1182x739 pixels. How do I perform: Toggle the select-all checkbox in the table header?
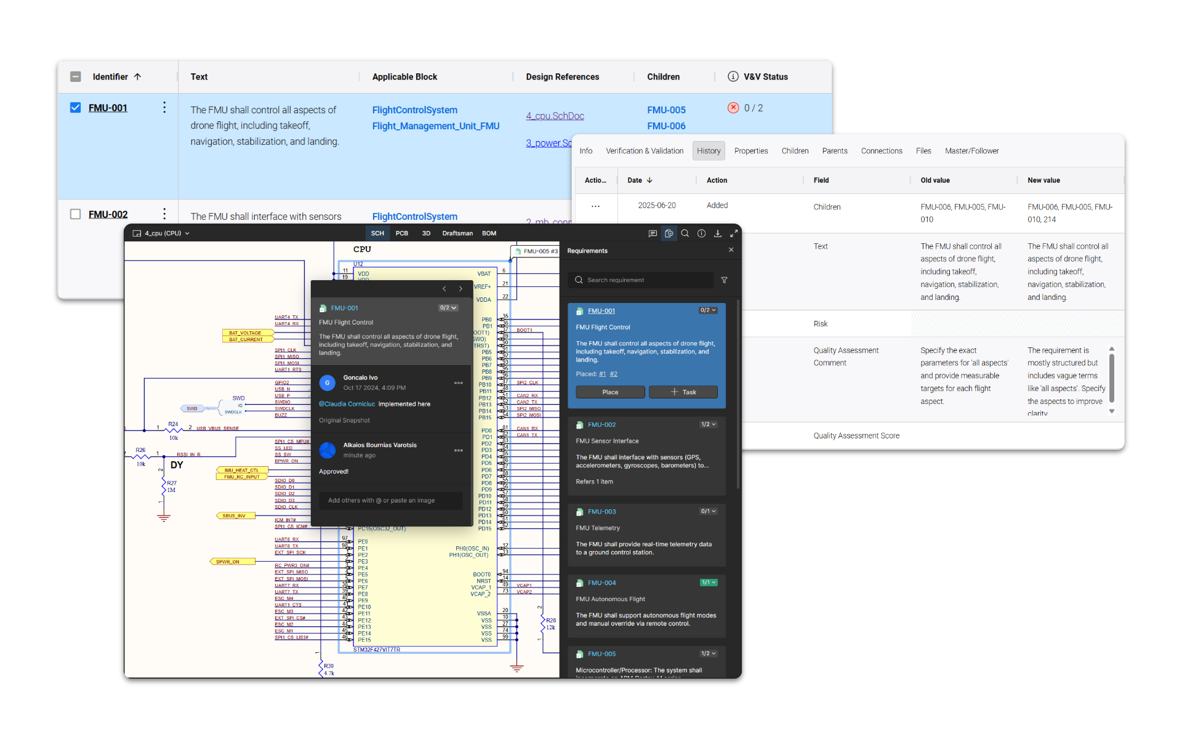point(75,76)
